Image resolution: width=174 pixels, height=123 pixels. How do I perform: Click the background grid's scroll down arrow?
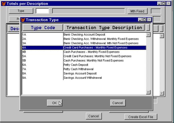click(162, 93)
